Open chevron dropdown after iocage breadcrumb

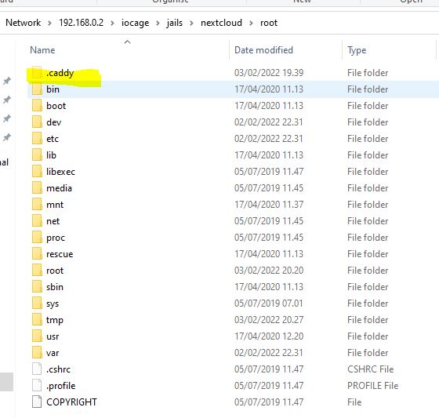(158, 23)
